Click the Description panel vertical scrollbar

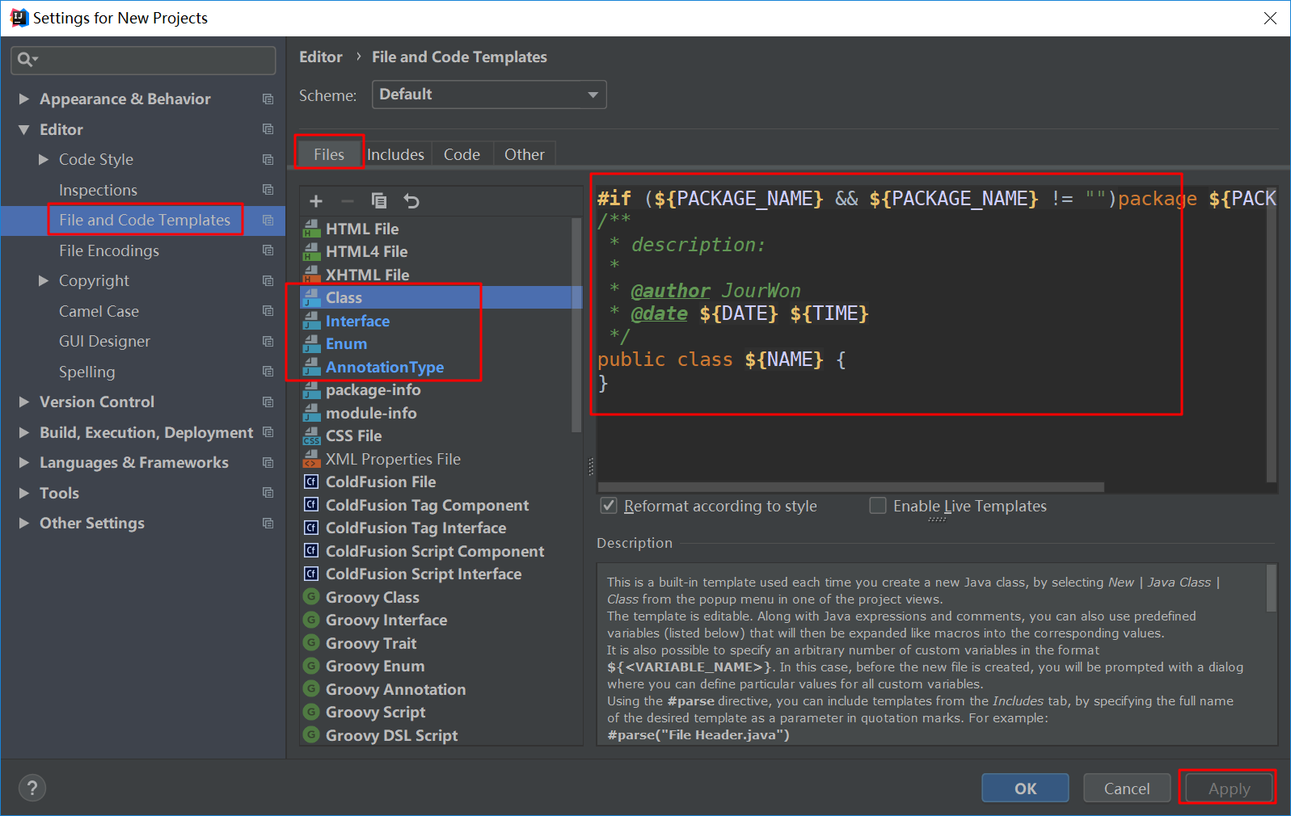click(x=1271, y=588)
